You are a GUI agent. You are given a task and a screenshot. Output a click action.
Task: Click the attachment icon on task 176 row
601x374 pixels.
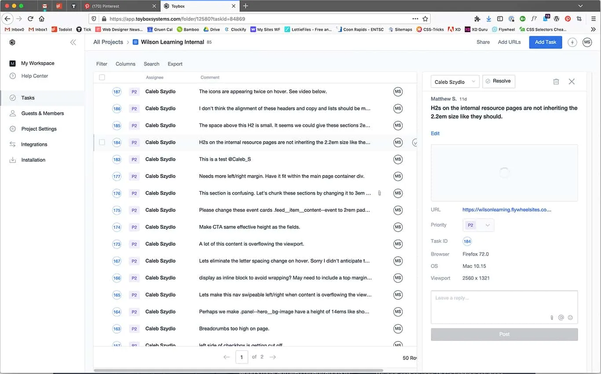click(x=379, y=193)
